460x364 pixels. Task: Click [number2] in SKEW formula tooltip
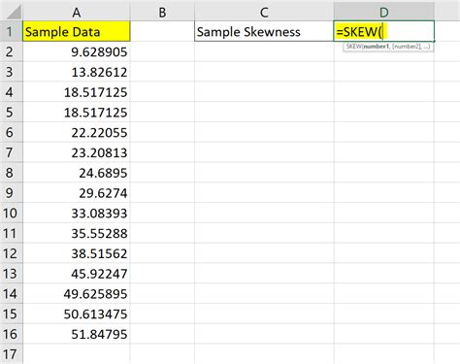click(407, 47)
